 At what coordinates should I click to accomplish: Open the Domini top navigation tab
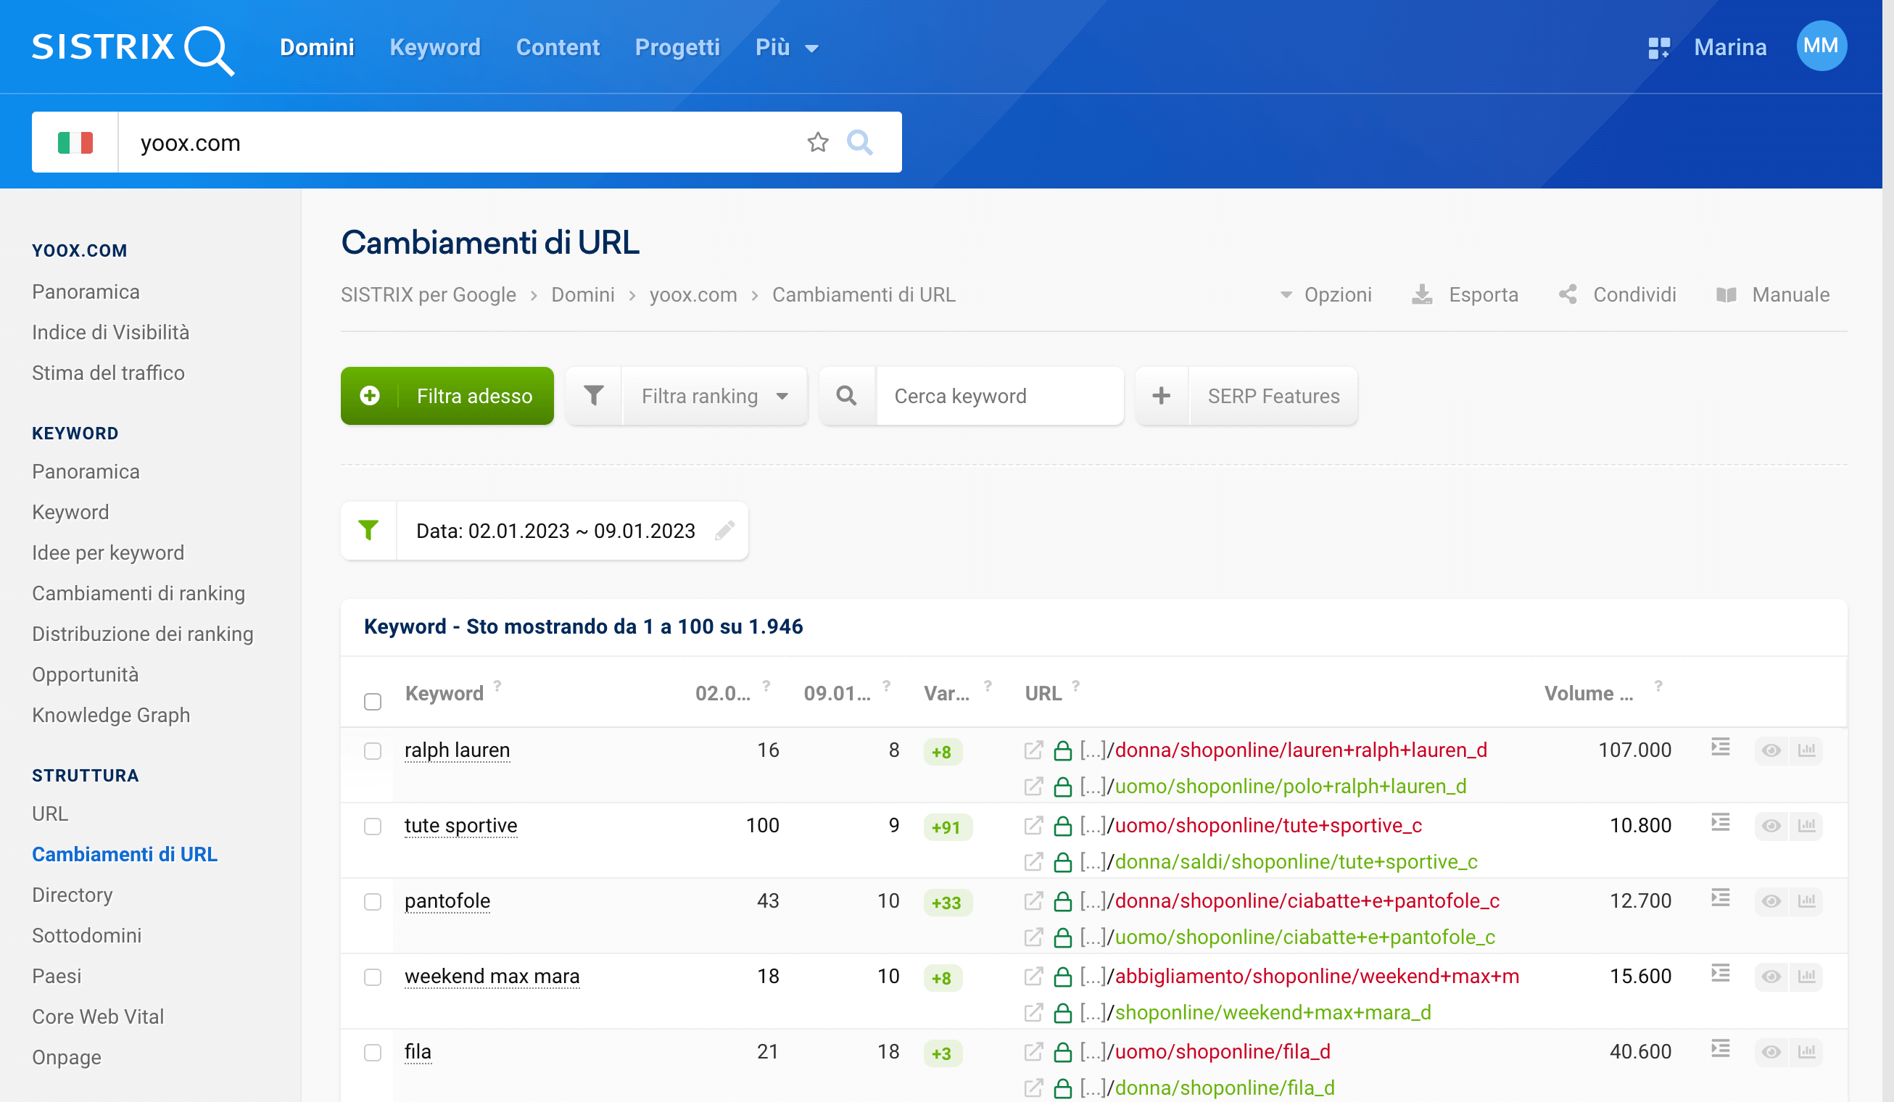pos(316,47)
